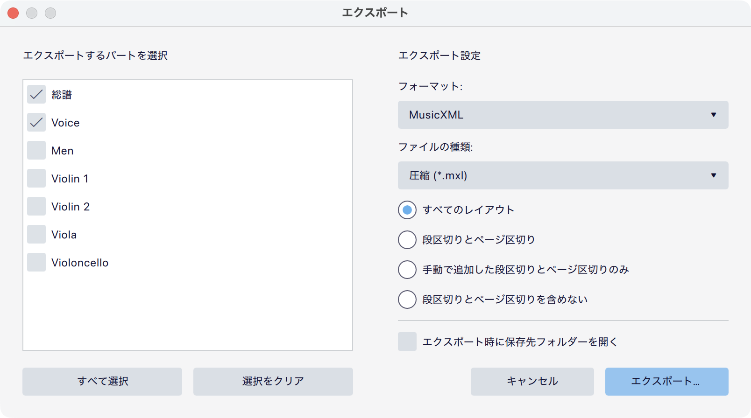751x418 pixels.
Task: Open the 圧縮 (*.mxl) file type dropdown
Action: tap(563, 175)
